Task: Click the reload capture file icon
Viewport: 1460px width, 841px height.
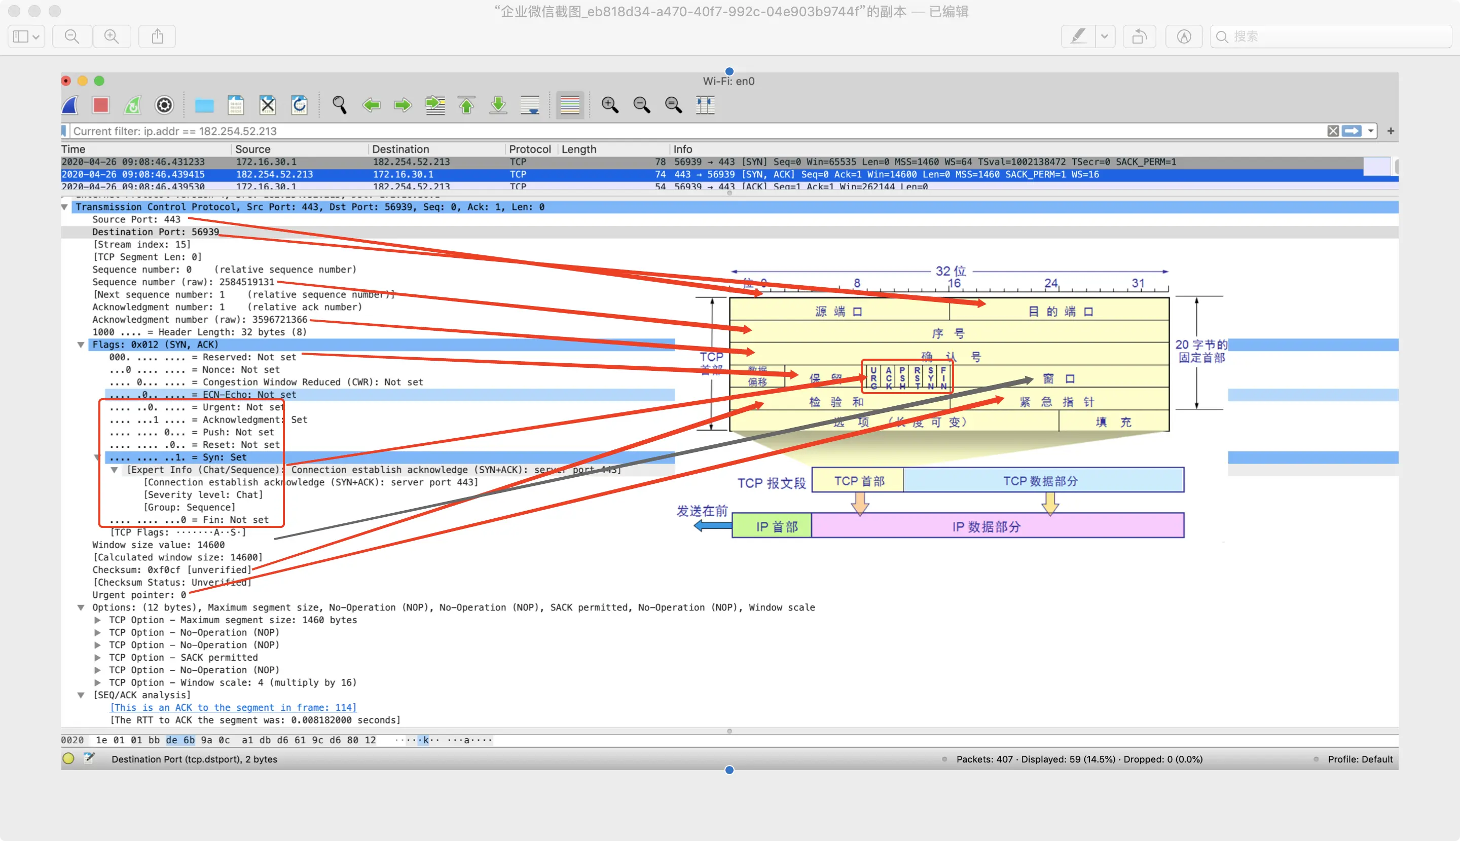Action: click(x=299, y=105)
